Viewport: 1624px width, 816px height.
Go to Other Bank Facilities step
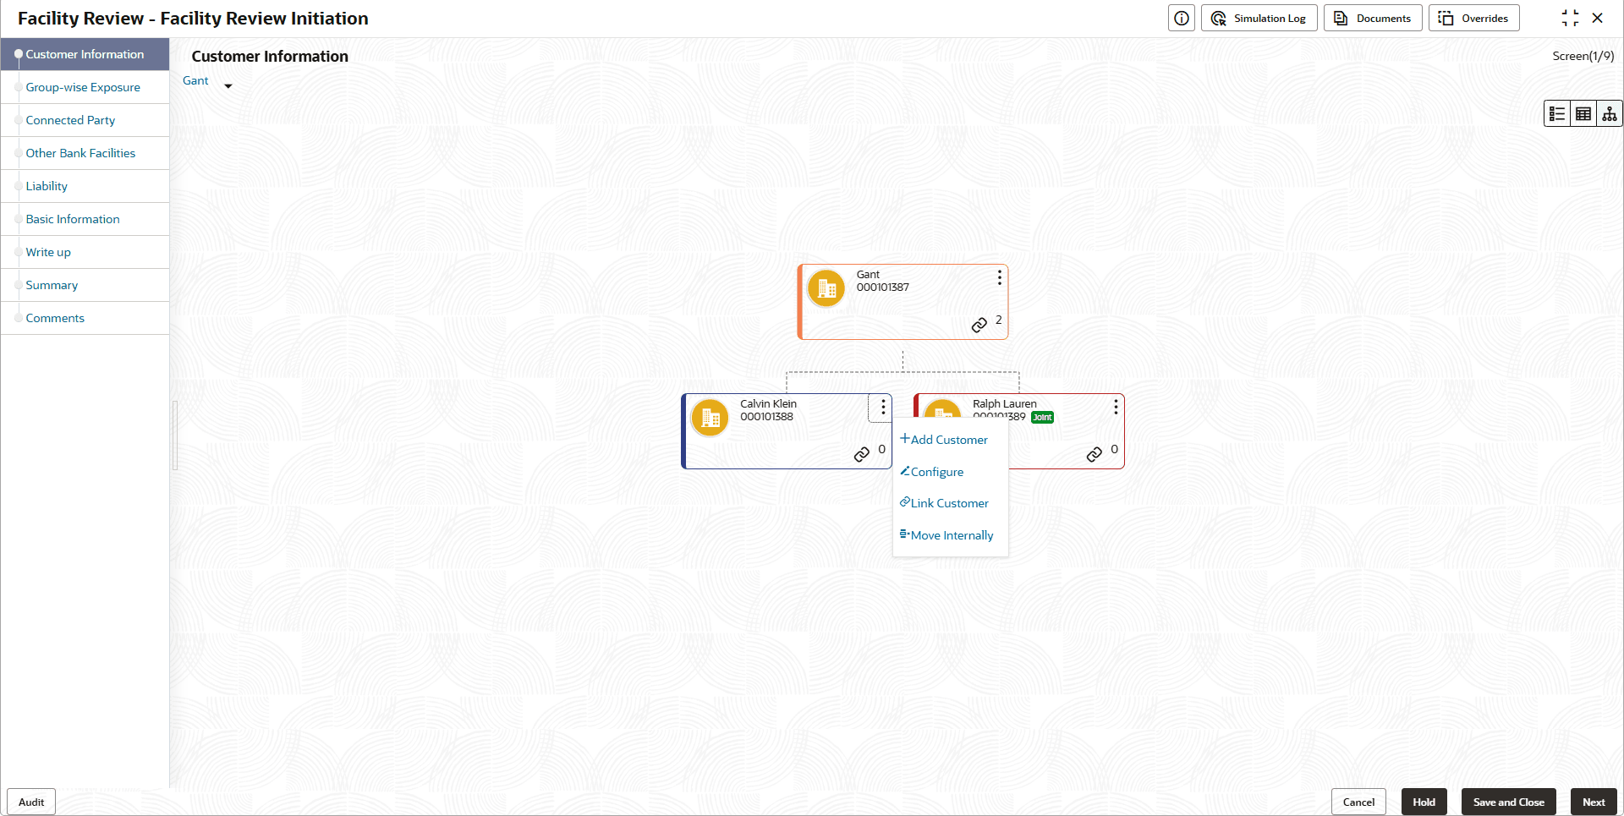point(85,153)
